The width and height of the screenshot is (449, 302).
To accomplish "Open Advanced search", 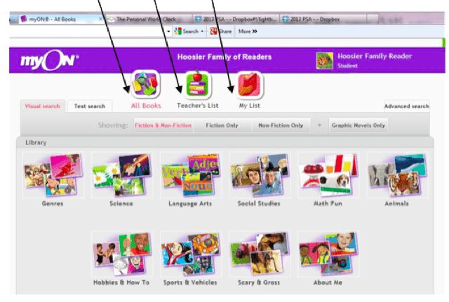I will (x=407, y=106).
